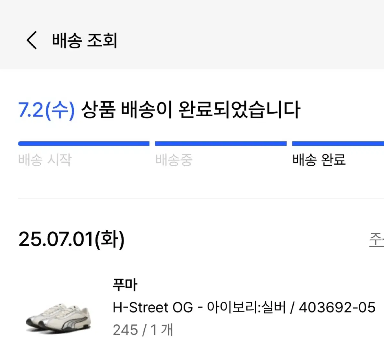Click the product code 403692-05
Image resolution: width=384 pixels, height=339 pixels.
(x=337, y=308)
